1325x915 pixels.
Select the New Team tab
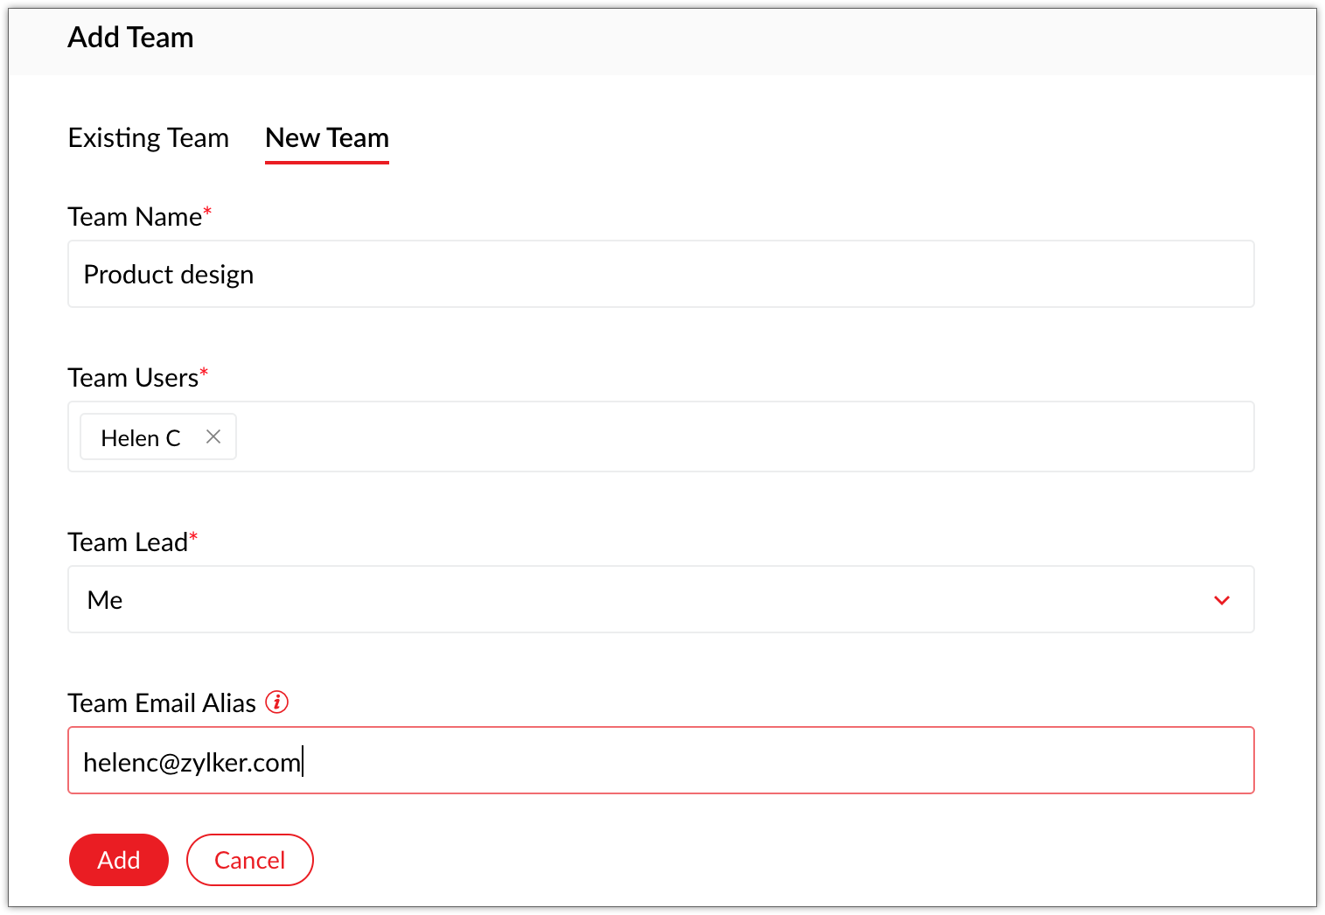[327, 138]
